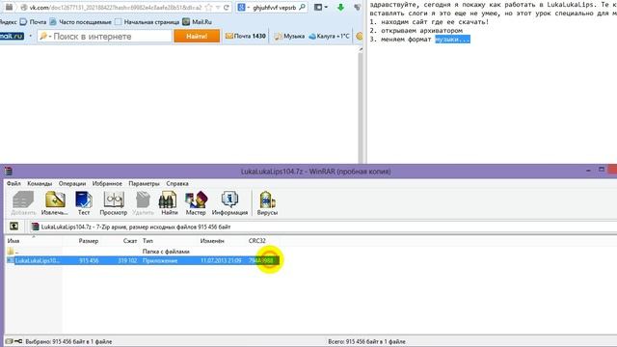Image resolution: width=617 pixels, height=347 pixels.
Task: Click the browser page vertical scrollbar
Action: point(360,105)
